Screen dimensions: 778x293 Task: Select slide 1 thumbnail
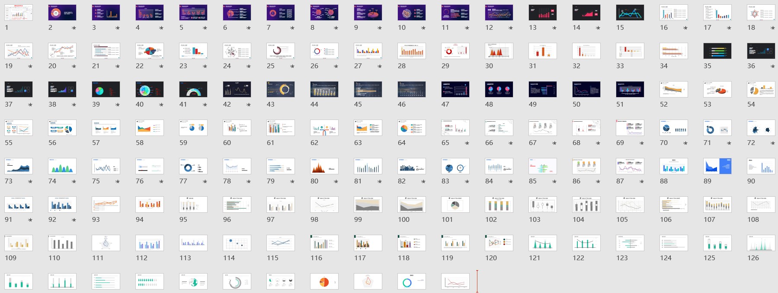pyautogui.click(x=19, y=13)
